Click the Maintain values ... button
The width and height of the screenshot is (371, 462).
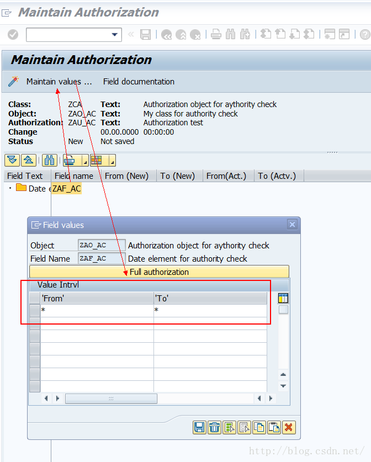click(x=59, y=82)
